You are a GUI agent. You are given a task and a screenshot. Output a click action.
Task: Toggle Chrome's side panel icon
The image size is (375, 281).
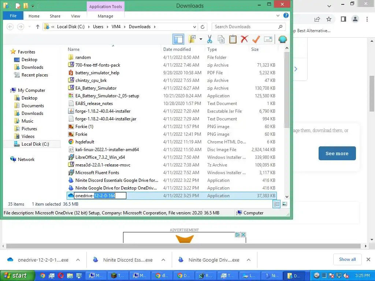[x=344, y=19]
